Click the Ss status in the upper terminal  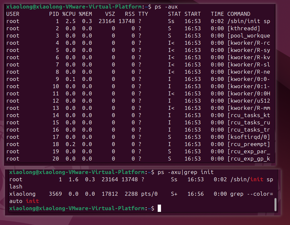[x=171, y=21]
